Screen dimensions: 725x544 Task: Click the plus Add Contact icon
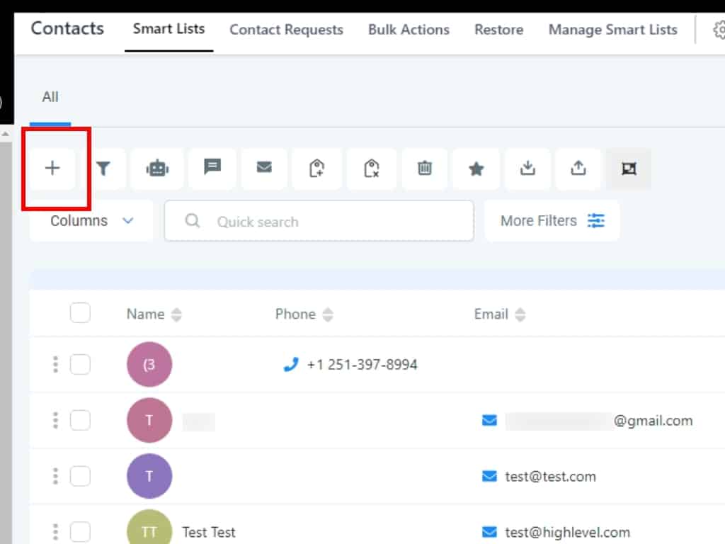52,169
